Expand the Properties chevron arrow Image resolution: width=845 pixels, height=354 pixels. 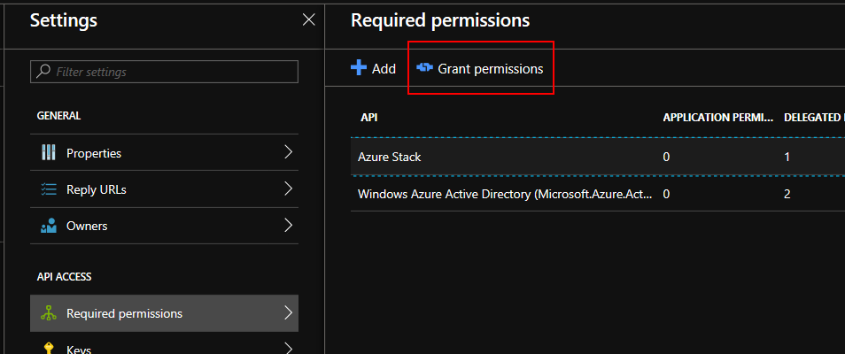tap(288, 152)
